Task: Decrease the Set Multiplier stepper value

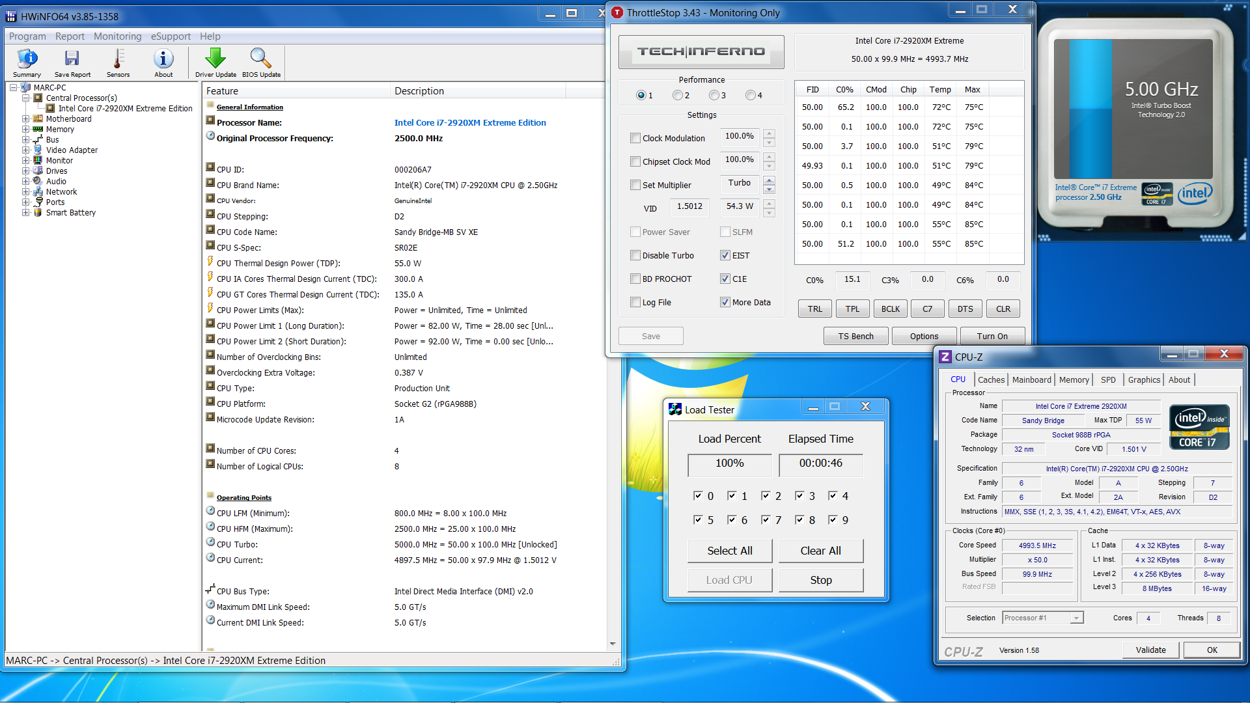Action: [769, 189]
